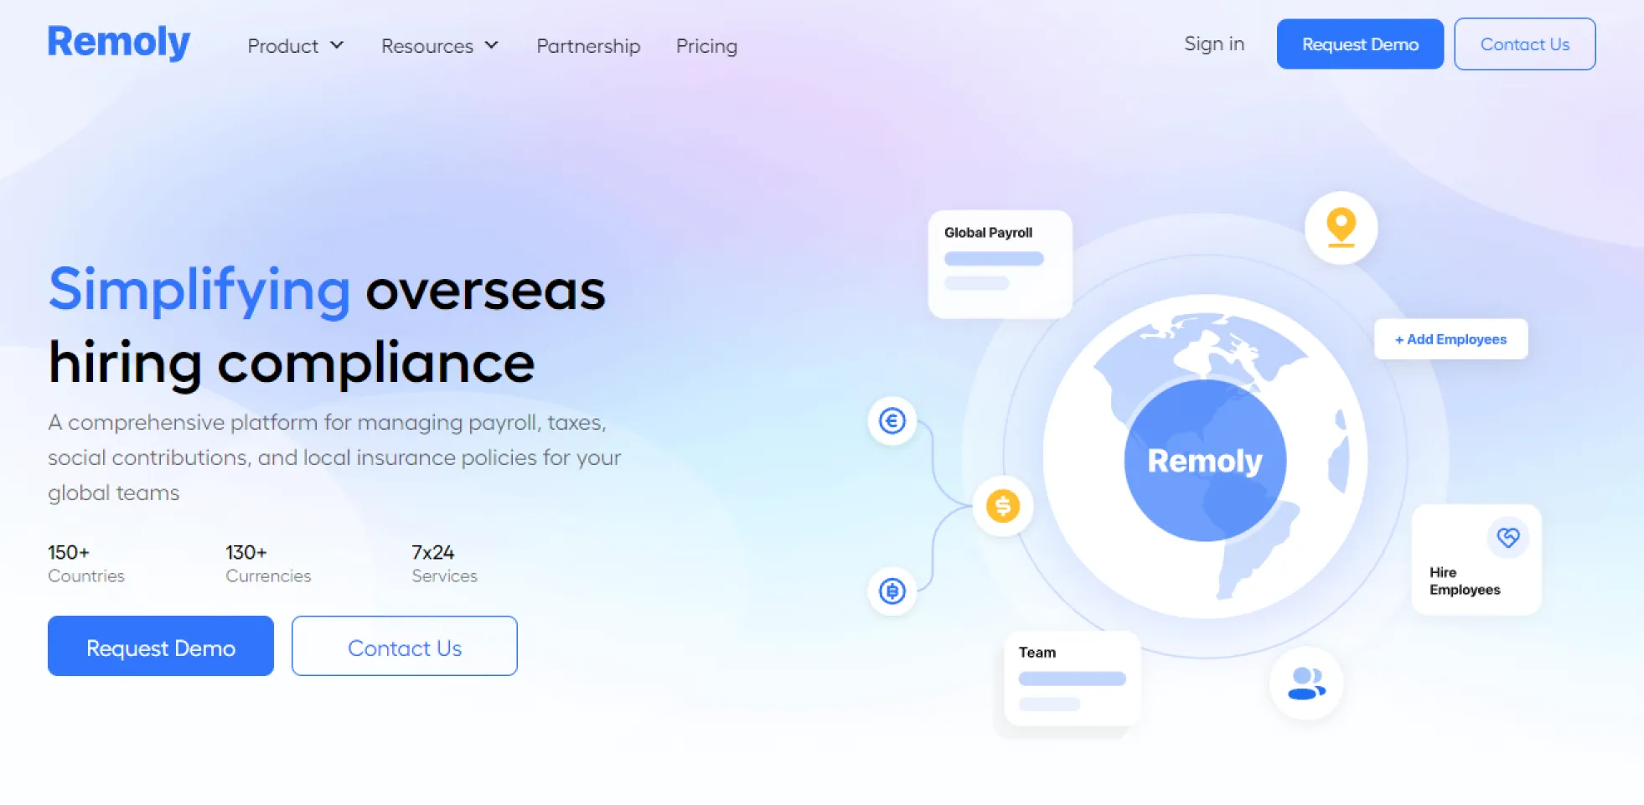This screenshot has height=805, width=1644.
Task: Expand the Product menu chevron
Action: [337, 45]
